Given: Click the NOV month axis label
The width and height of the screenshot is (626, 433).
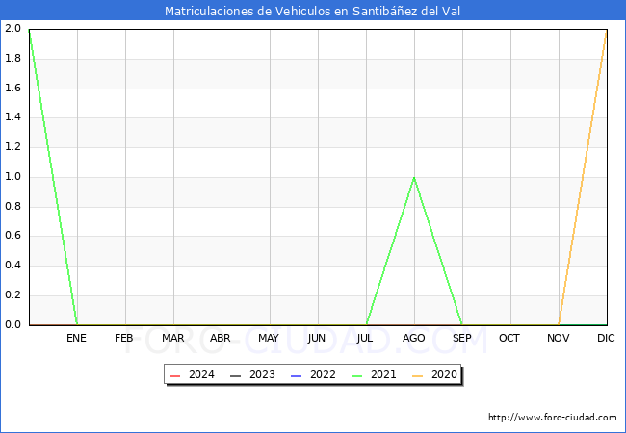Looking at the screenshot, I should (559, 338).
